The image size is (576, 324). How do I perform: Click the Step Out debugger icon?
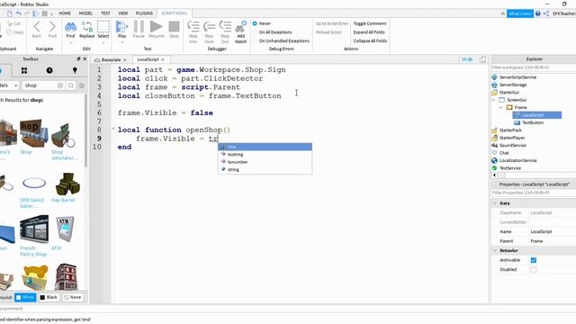pyautogui.click(x=225, y=27)
